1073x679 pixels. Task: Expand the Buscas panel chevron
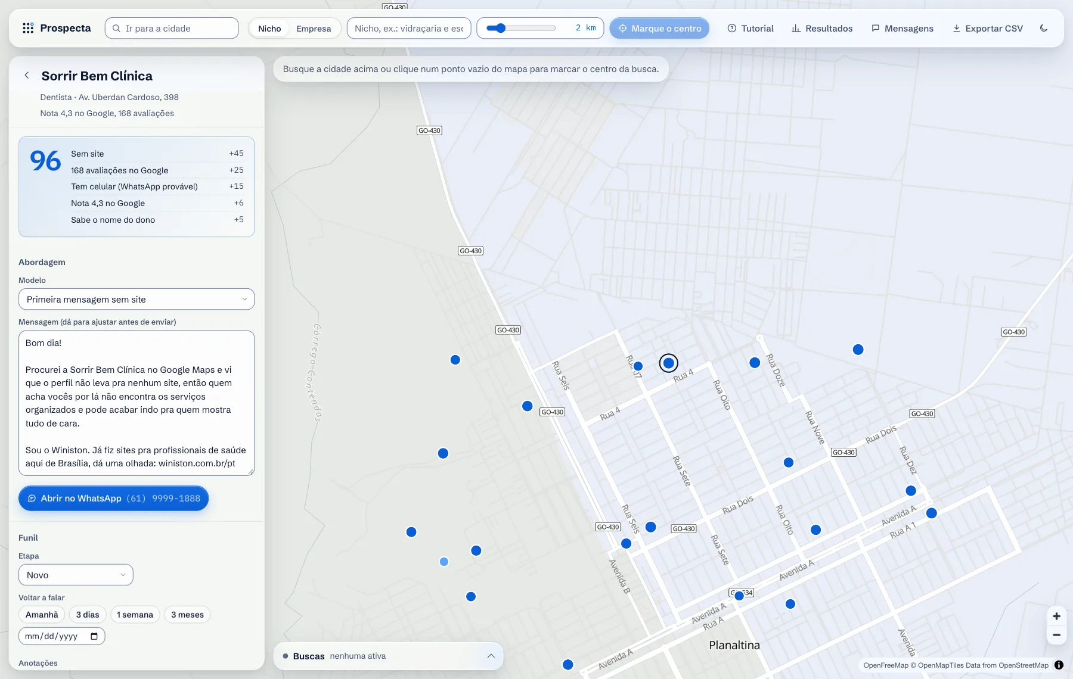pos(491,656)
